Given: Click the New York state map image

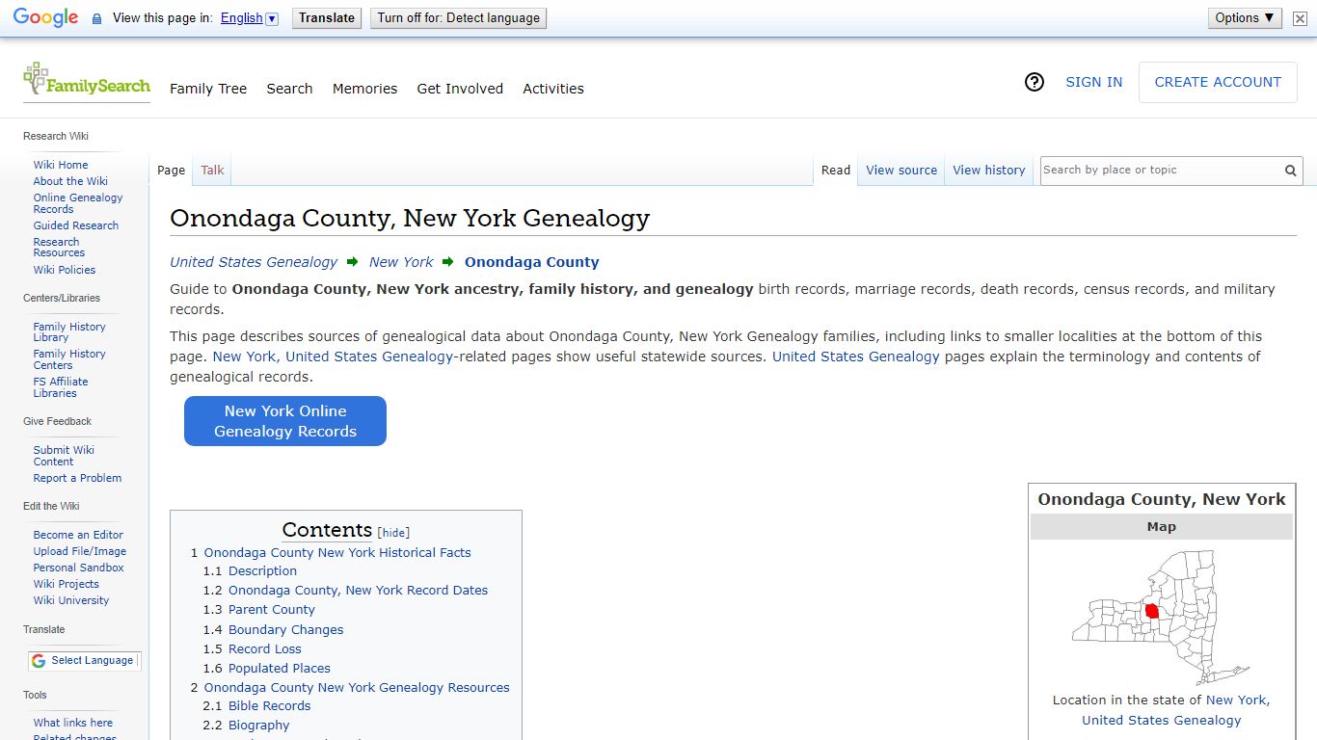Looking at the screenshot, I should (1161, 618).
